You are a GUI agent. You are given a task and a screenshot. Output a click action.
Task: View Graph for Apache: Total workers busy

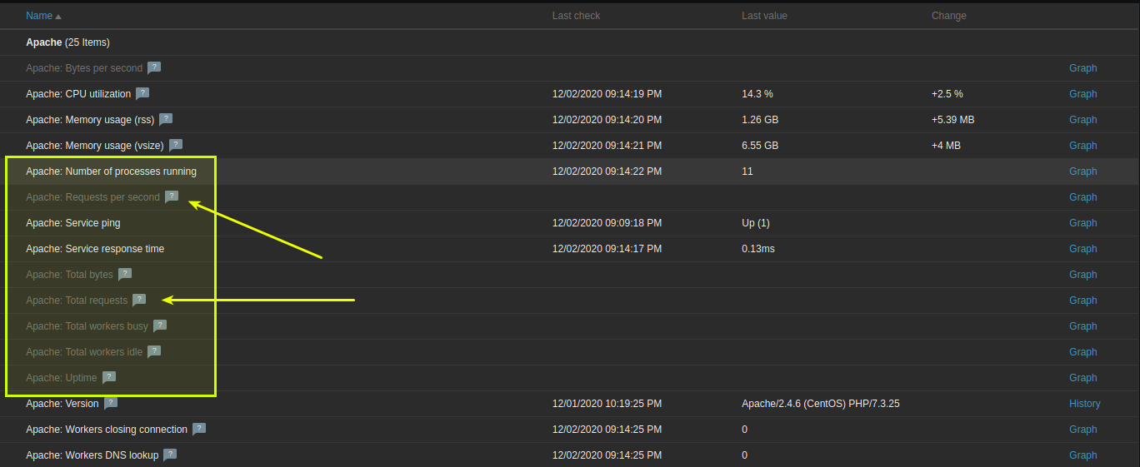1082,326
